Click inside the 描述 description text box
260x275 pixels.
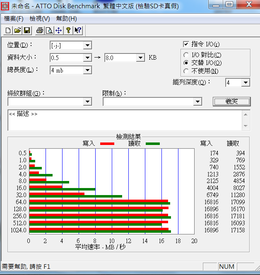125,120
